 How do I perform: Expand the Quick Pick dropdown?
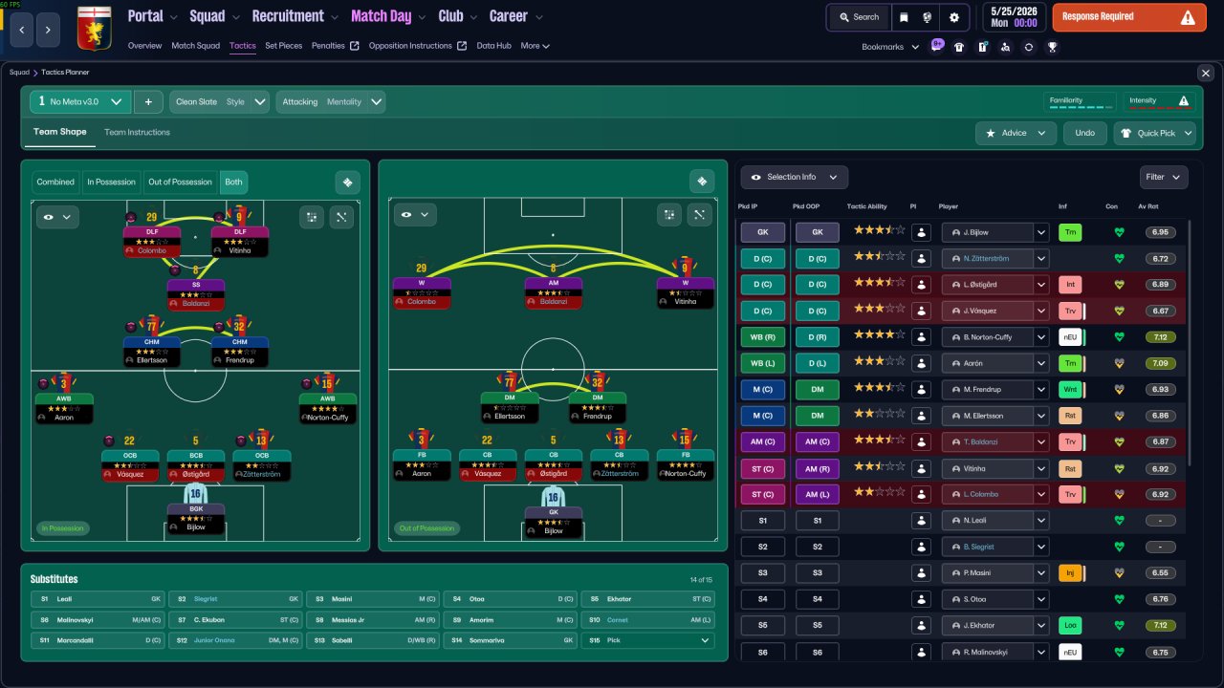pyautogui.click(x=1154, y=133)
